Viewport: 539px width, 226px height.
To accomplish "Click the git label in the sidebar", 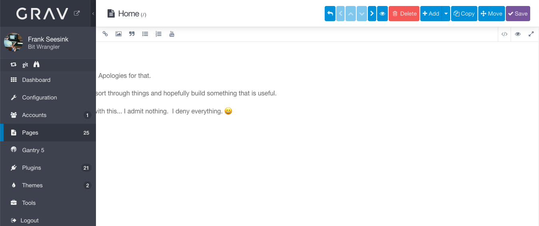I will [25, 65].
